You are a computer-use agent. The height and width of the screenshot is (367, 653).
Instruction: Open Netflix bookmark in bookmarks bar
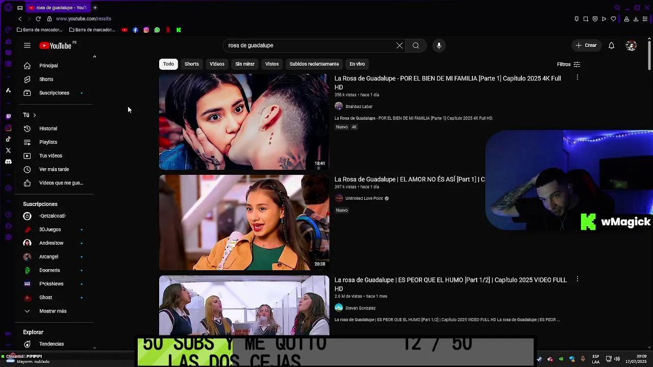(168, 30)
